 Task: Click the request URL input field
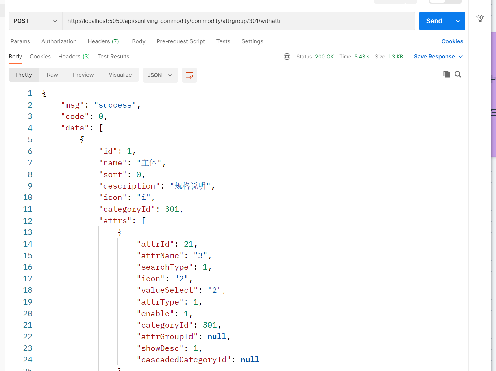[x=238, y=21]
